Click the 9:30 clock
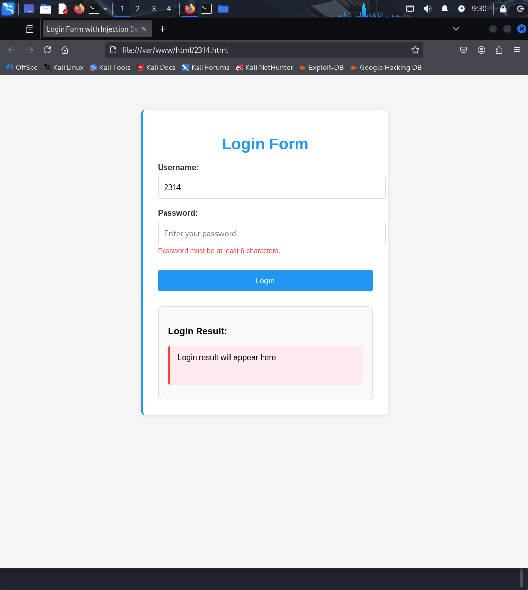 (x=479, y=9)
